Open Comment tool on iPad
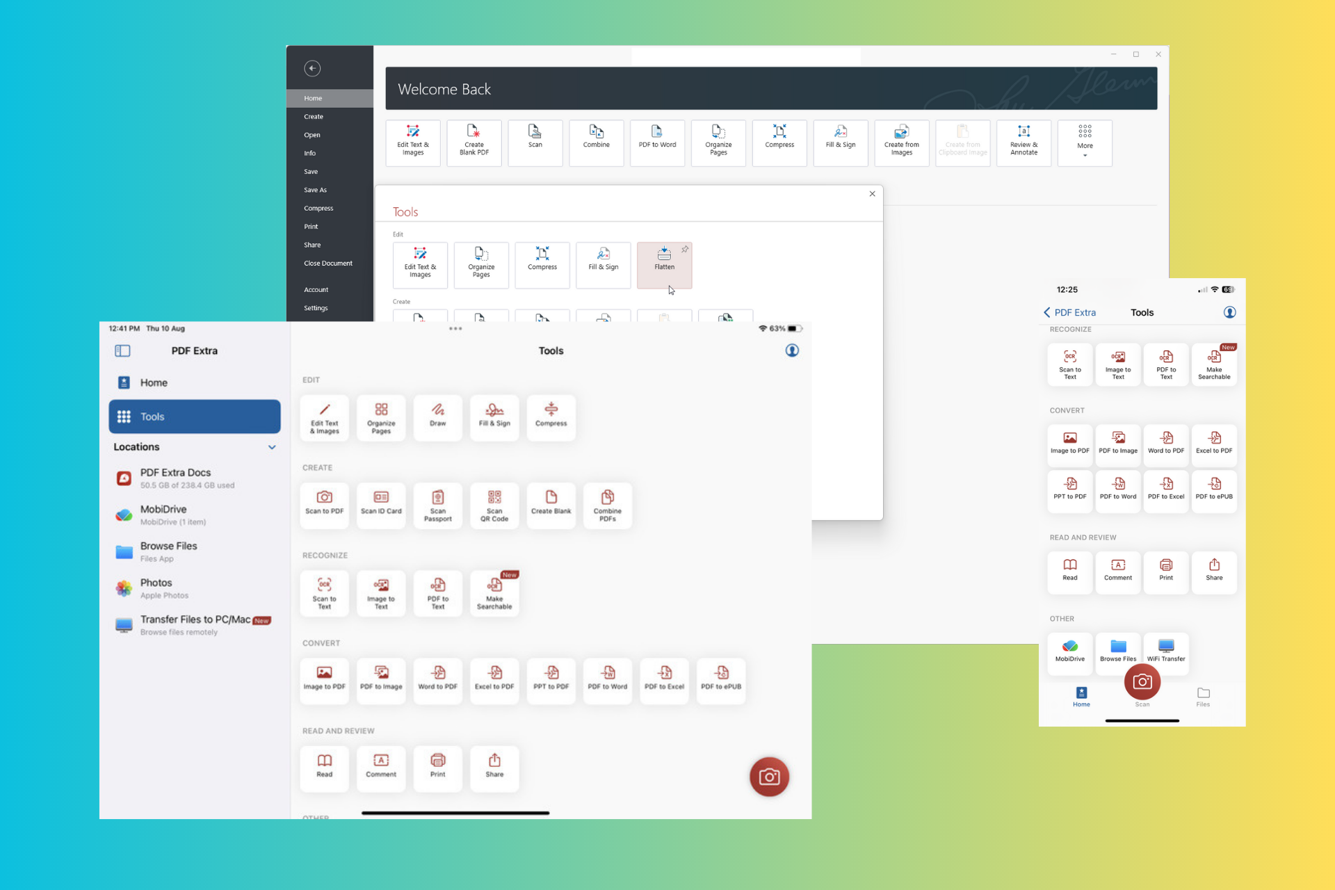The height and width of the screenshot is (890, 1335). (x=381, y=768)
